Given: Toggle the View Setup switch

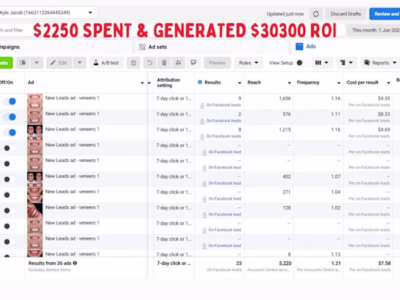Looking at the screenshot, I should 302,63.
